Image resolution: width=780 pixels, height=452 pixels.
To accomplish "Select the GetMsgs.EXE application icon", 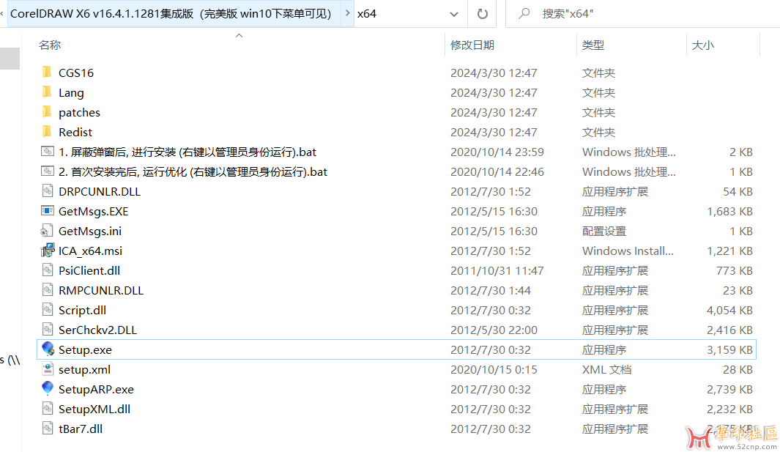I will [x=48, y=211].
